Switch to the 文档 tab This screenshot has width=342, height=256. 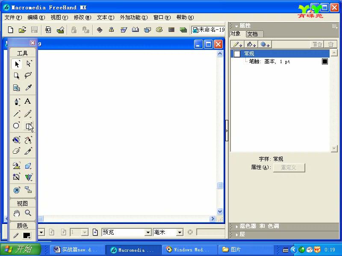point(253,34)
